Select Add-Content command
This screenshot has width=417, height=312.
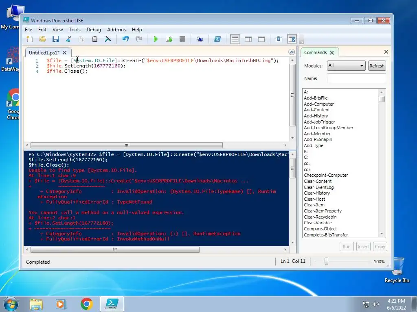pos(317,110)
